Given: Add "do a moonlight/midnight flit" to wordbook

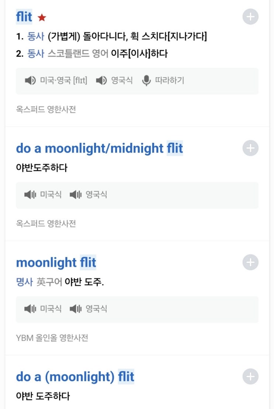Looking at the screenshot, I should (x=250, y=148).
